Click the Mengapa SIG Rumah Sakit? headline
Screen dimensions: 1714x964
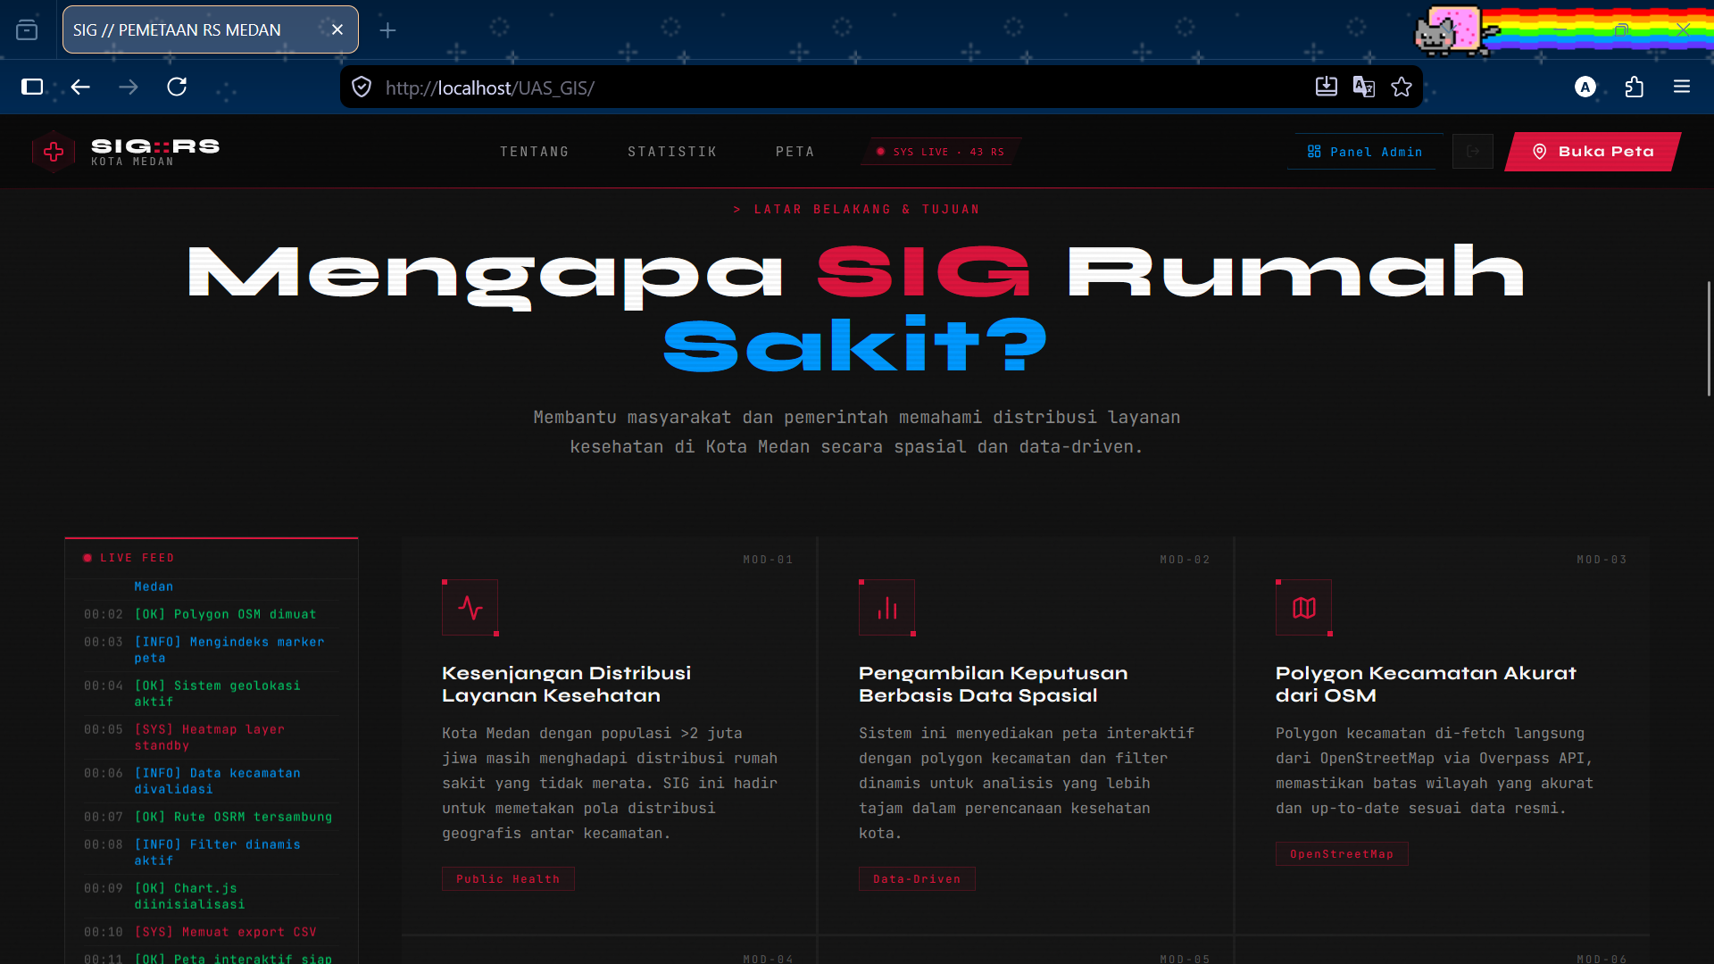tap(857, 309)
